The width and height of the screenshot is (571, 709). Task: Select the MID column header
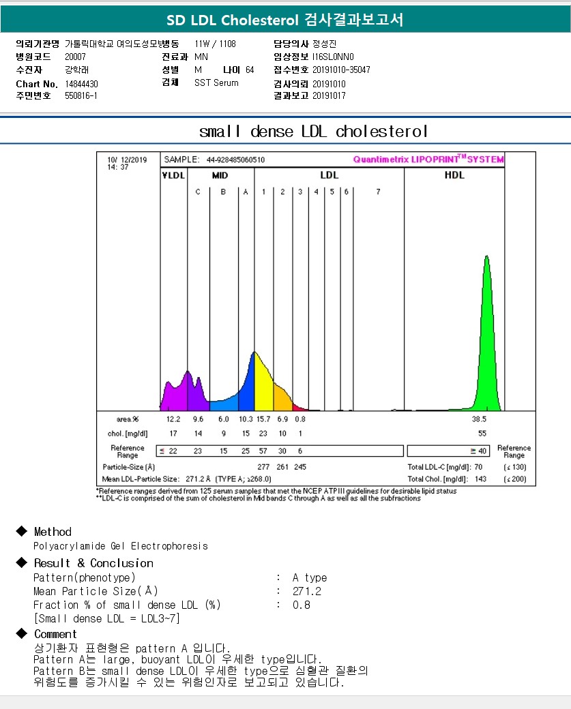[x=220, y=175]
